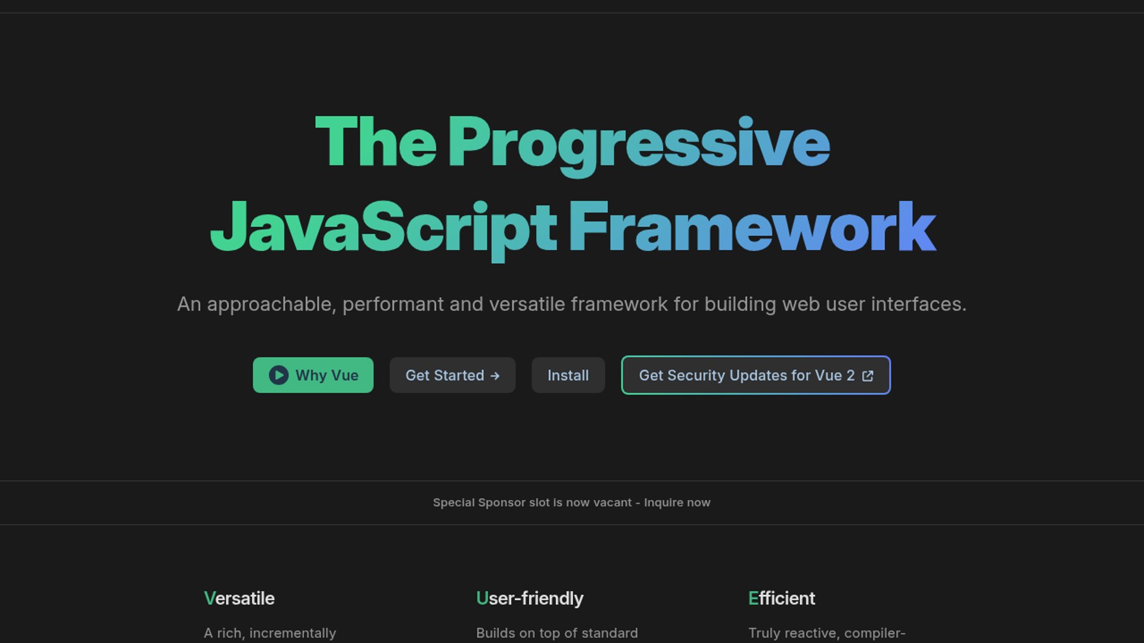Click the User-friendly feature heading
The height and width of the screenshot is (643, 1144).
coord(530,598)
